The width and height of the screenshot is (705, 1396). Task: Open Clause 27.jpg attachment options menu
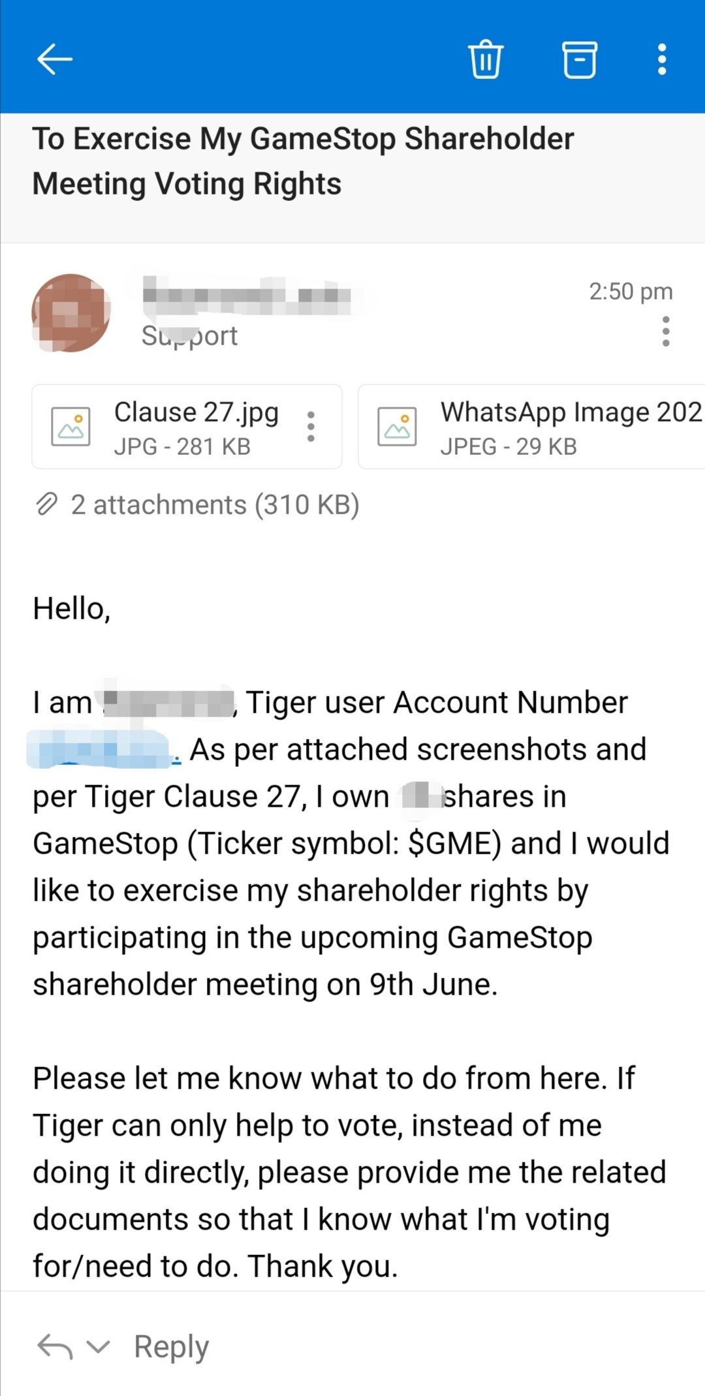(311, 427)
